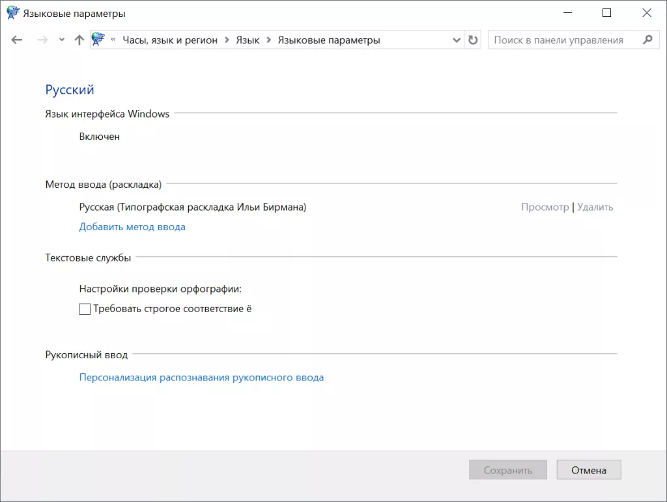Viewport: 667px width, 502px height.
Task: Open the breadcrumb overflow double chevron
Action: tap(113, 40)
